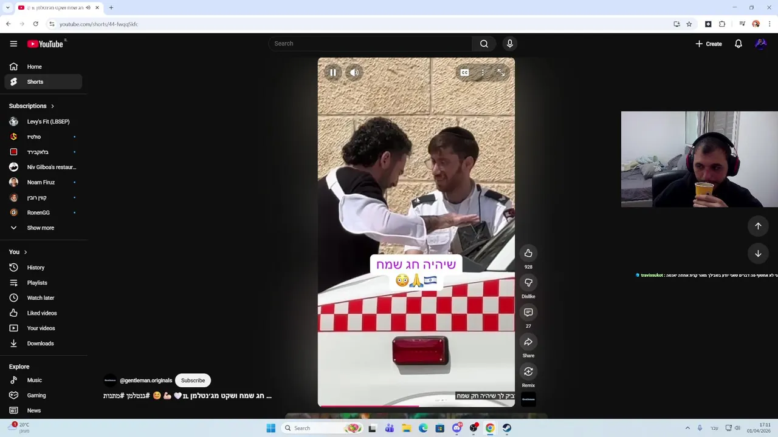Pause the Shorts video
This screenshot has width=778, height=437.
click(x=333, y=73)
